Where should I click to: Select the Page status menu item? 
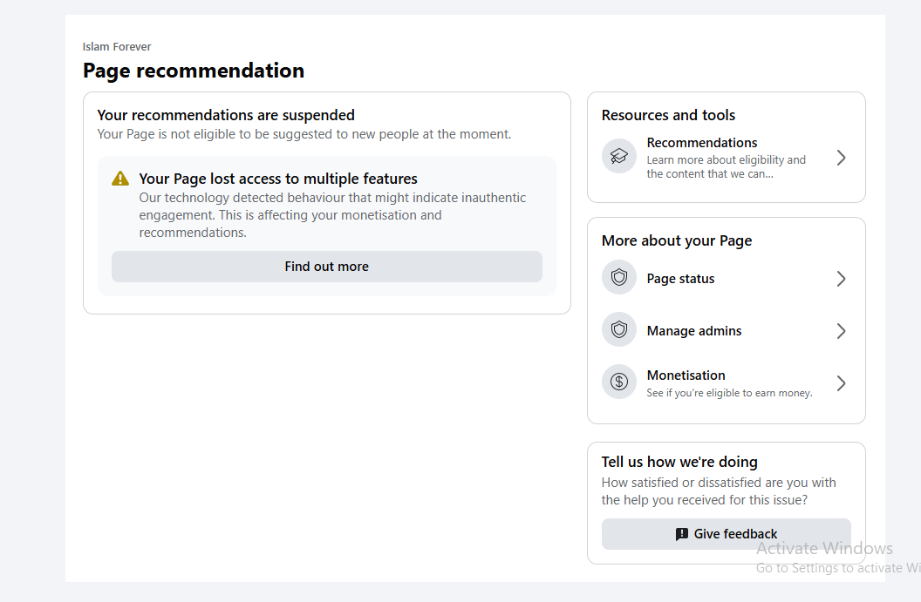726,279
